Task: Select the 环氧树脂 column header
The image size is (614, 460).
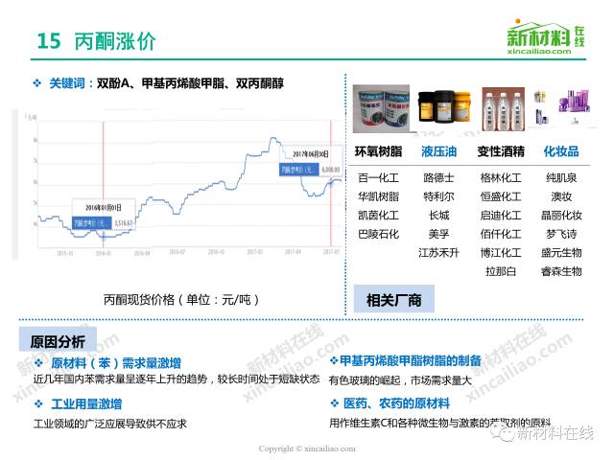Action: click(378, 151)
